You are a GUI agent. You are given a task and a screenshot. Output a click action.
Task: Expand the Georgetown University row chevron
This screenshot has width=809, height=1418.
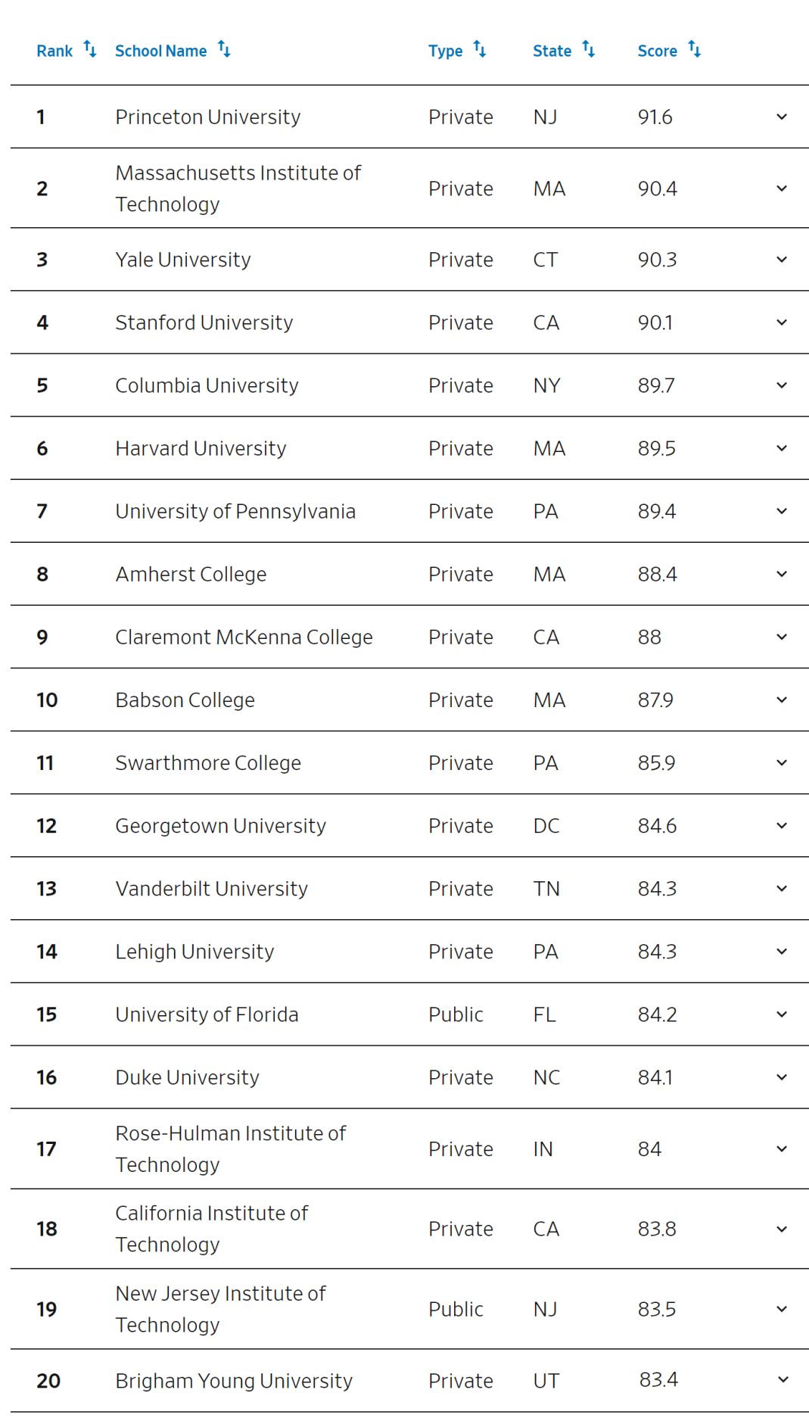coord(782,826)
